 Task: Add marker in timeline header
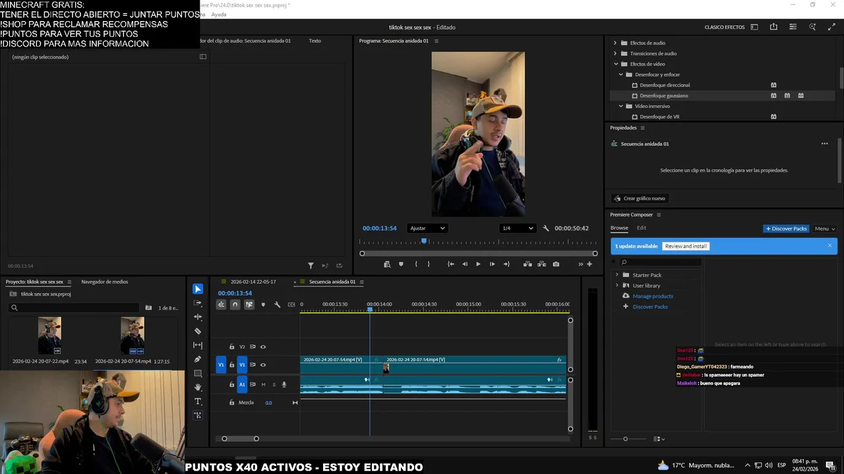263,304
